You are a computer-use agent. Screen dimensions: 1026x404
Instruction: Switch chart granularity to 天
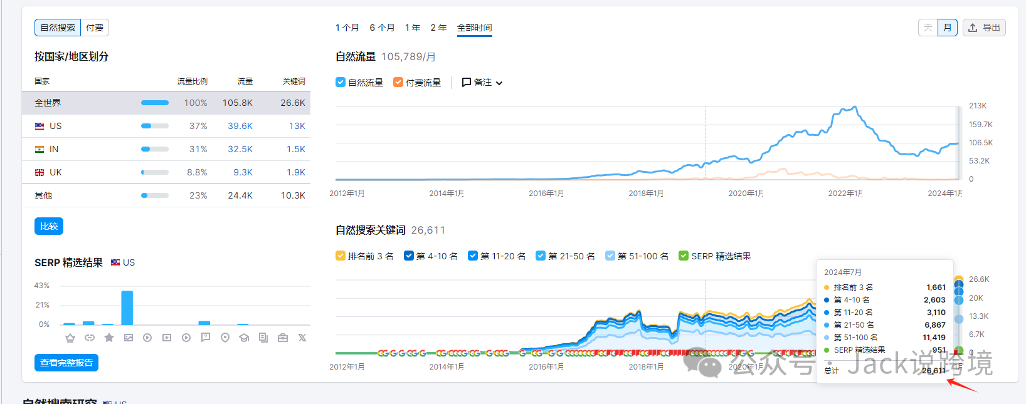(x=928, y=28)
